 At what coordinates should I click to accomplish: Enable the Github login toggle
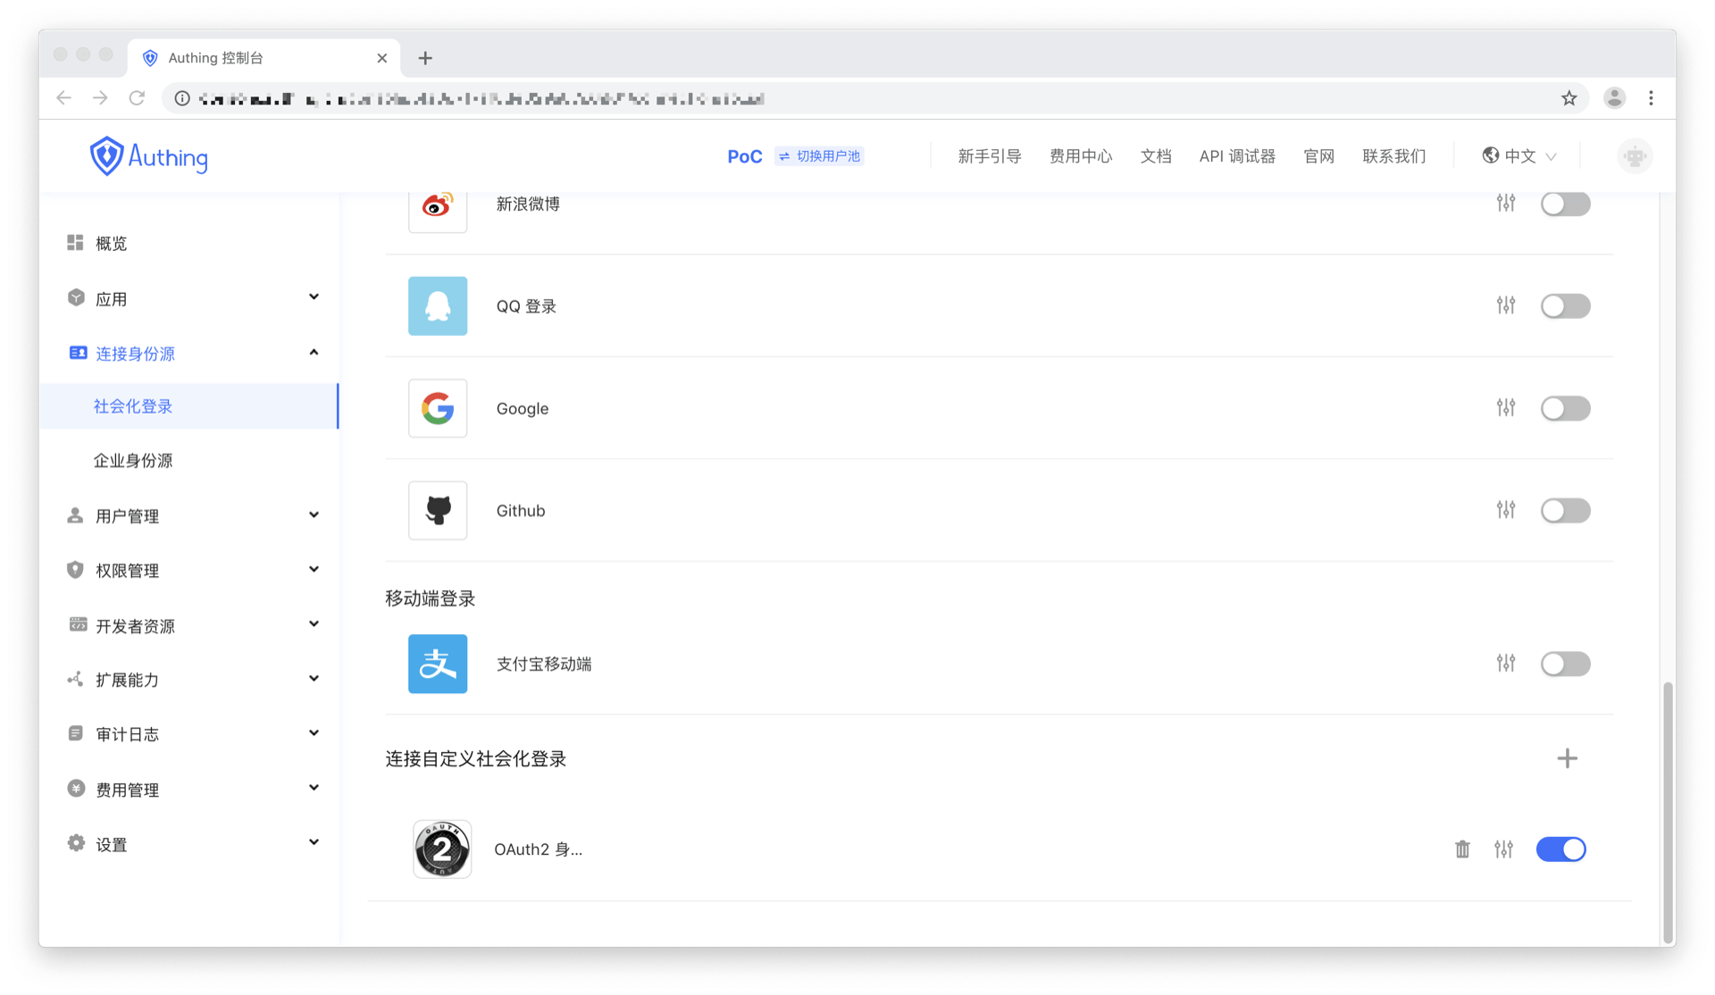[x=1565, y=510]
